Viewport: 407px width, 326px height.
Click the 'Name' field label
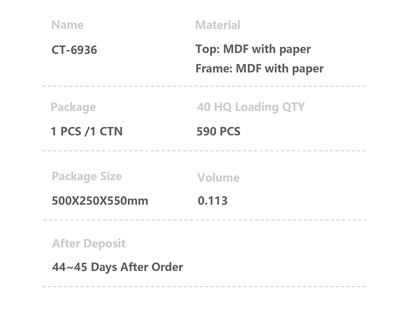[x=67, y=25]
